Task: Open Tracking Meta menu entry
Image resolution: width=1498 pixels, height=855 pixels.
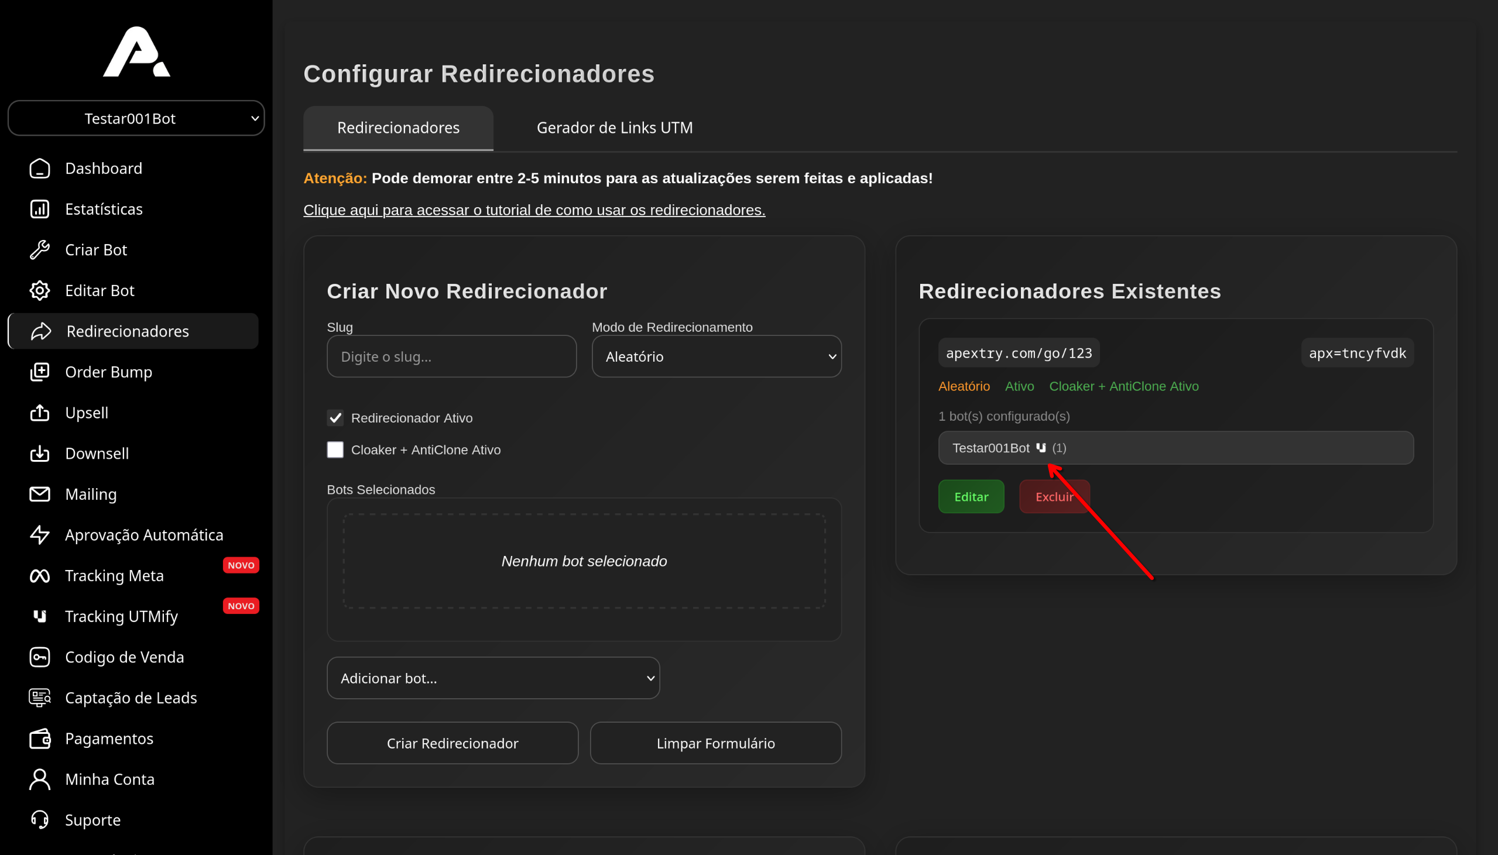Action: (133, 575)
